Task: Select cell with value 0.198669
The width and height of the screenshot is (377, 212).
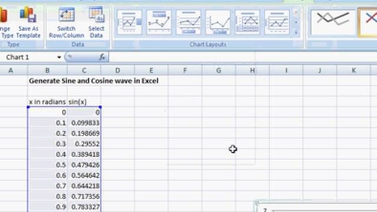Action: [x=84, y=134]
